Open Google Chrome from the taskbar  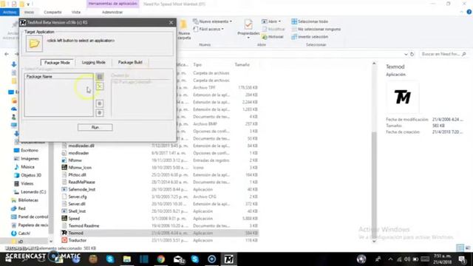click(161, 259)
